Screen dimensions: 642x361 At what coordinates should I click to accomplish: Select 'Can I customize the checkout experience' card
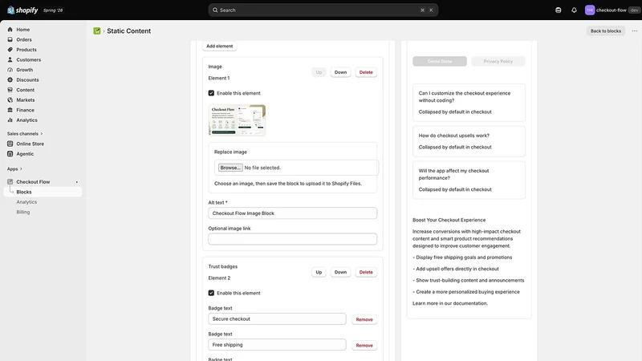click(x=469, y=103)
